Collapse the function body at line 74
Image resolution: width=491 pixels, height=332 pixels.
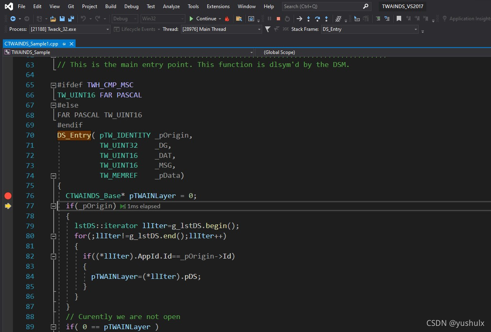[x=53, y=176]
